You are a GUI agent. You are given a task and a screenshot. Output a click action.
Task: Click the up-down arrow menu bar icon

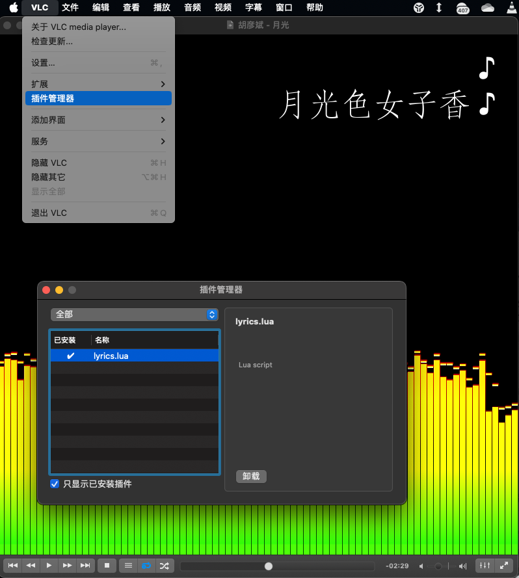[x=439, y=7]
